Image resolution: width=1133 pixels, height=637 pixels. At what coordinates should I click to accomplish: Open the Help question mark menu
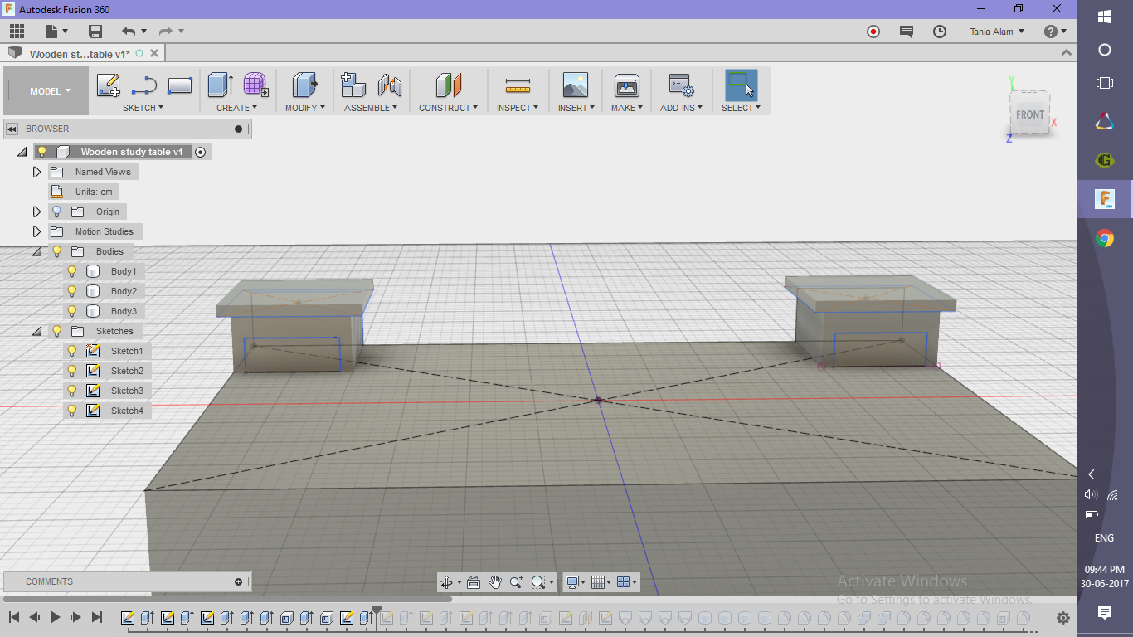pyautogui.click(x=1055, y=32)
